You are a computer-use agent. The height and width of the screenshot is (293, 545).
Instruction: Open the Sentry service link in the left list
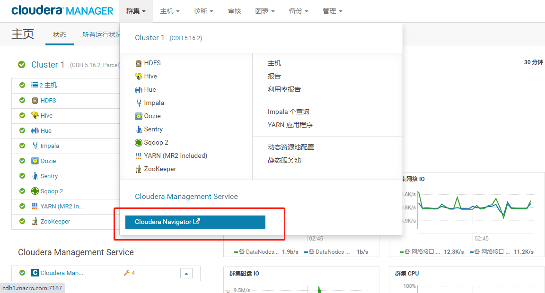tap(49, 176)
